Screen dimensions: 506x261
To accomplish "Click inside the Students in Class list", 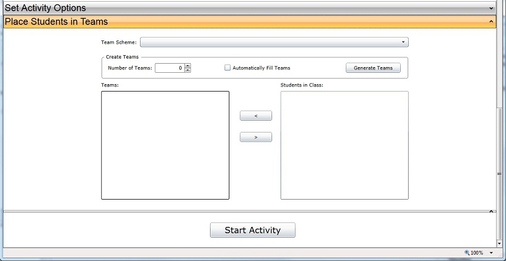I will click(344, 146).
